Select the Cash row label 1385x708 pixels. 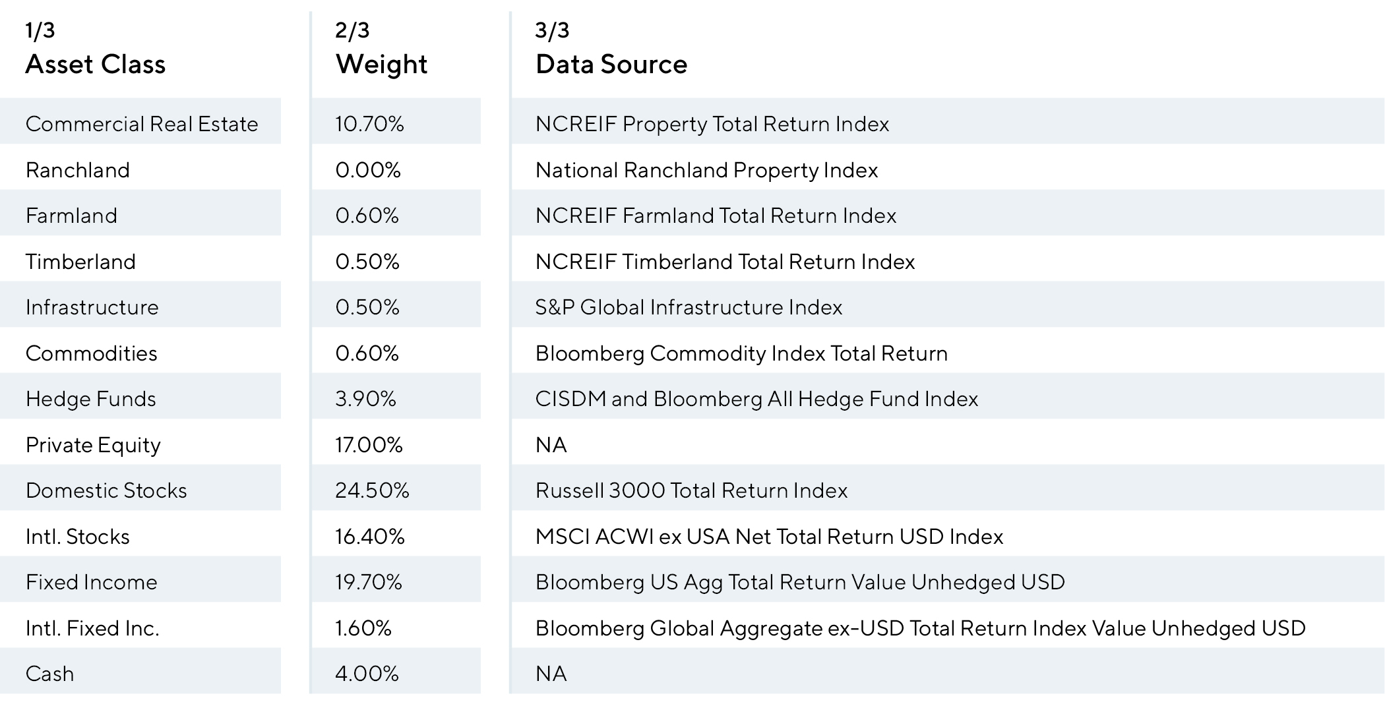click(50, 674)
